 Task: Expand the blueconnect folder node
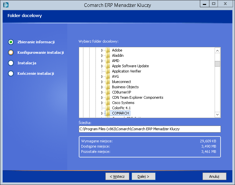pyautogui.click(x=102, y=82)
